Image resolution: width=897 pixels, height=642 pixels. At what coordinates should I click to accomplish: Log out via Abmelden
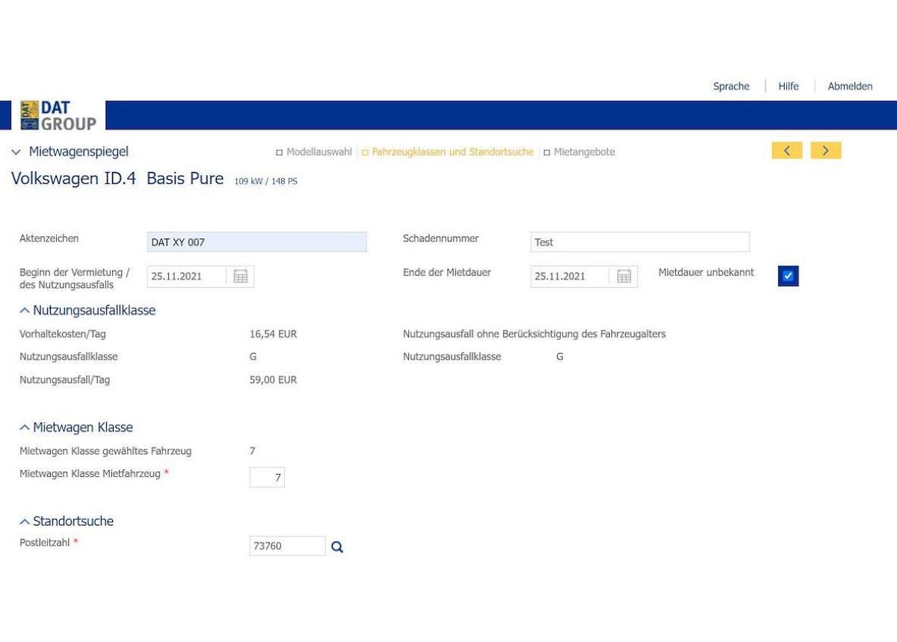pyautogui.click(x=850, y=86)
